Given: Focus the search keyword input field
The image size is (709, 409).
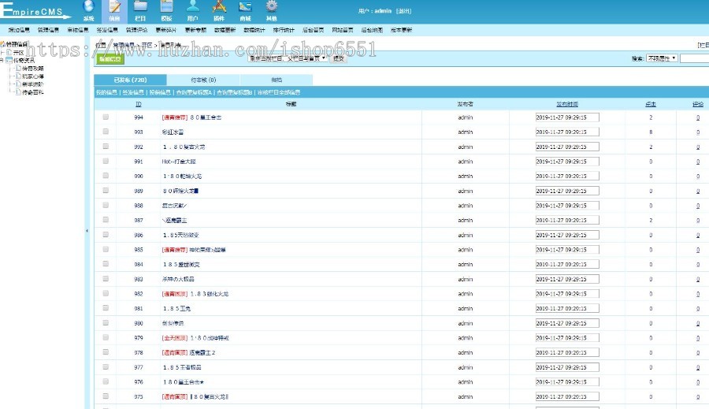Looking at the screenshot, I should tap(695, 58).
